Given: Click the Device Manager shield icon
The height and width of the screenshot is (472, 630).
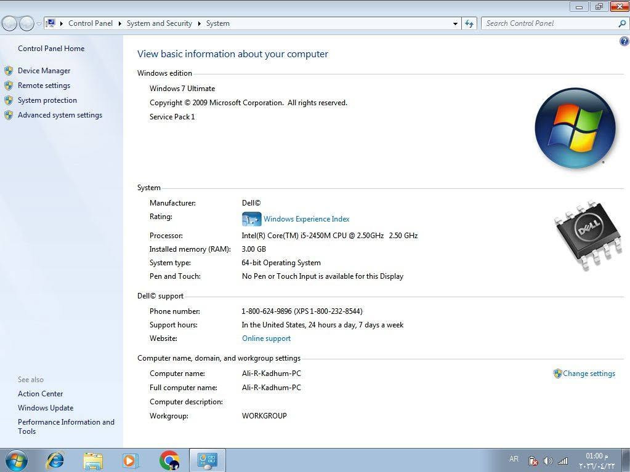Looking at the screenshot, I should pos(9,71).
